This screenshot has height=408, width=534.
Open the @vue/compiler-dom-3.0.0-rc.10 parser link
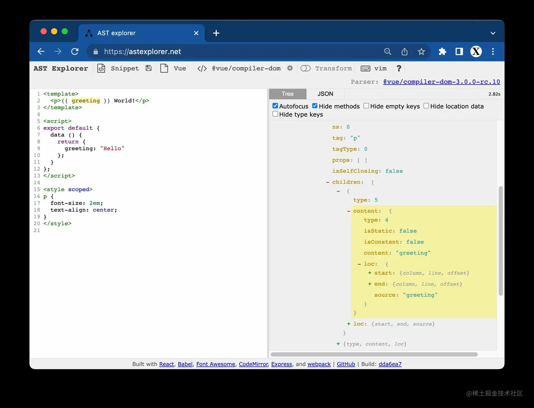point(441,82)
